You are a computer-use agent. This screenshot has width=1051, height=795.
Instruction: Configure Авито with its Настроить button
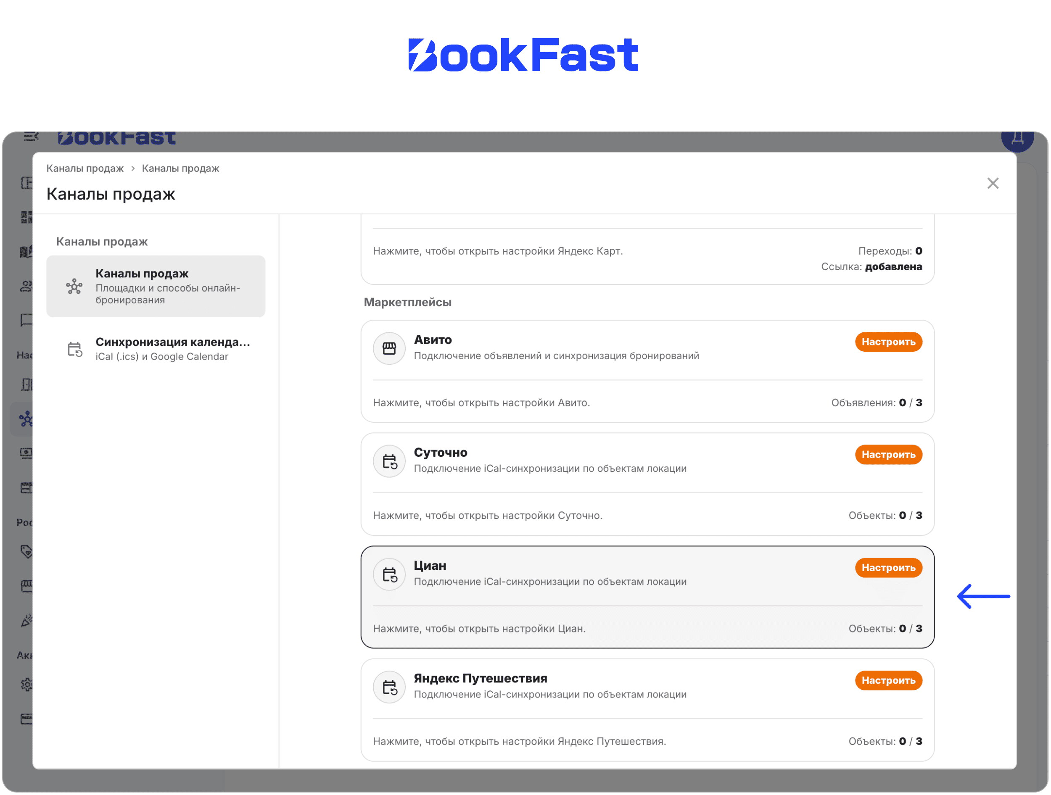pyautogui.click(x=888, y=342)
